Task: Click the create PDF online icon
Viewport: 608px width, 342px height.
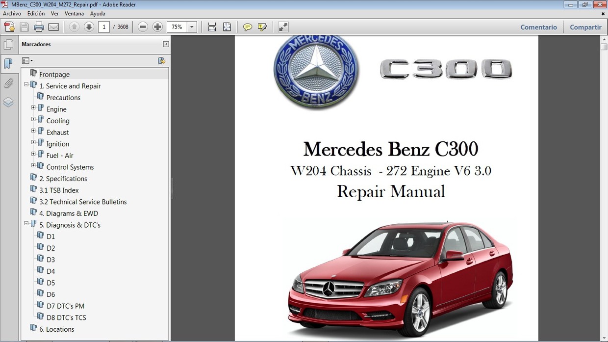Action: [x=9, y=27]
